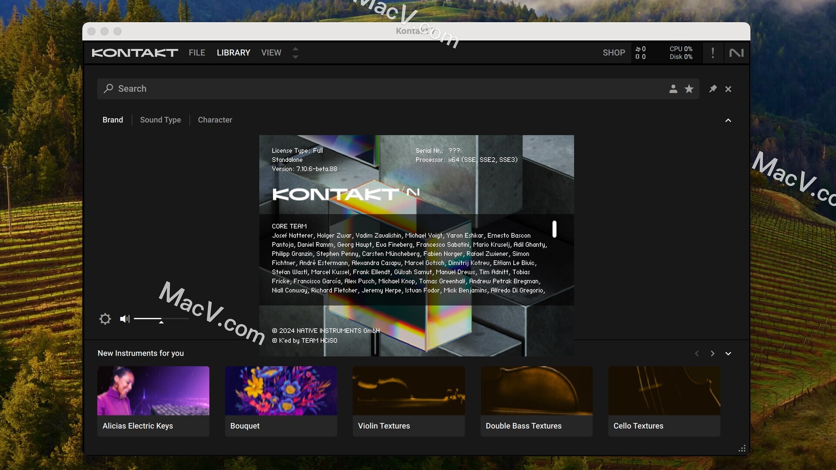The image size is (836, 470).
Task: Collapse the New Instruments section chevron
Action: 728,353
